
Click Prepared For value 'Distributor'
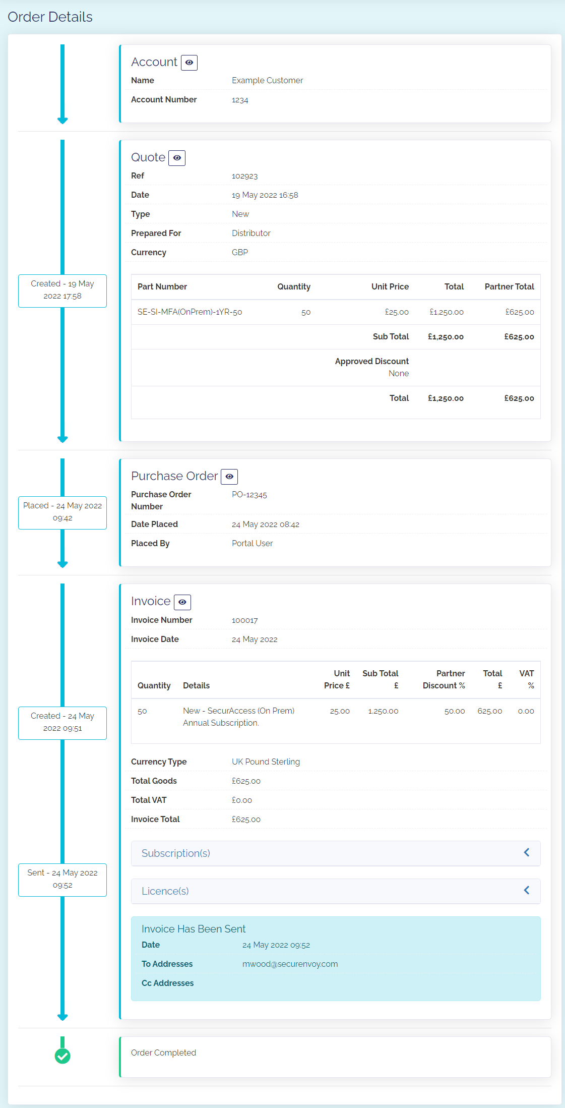coord(251,234)
